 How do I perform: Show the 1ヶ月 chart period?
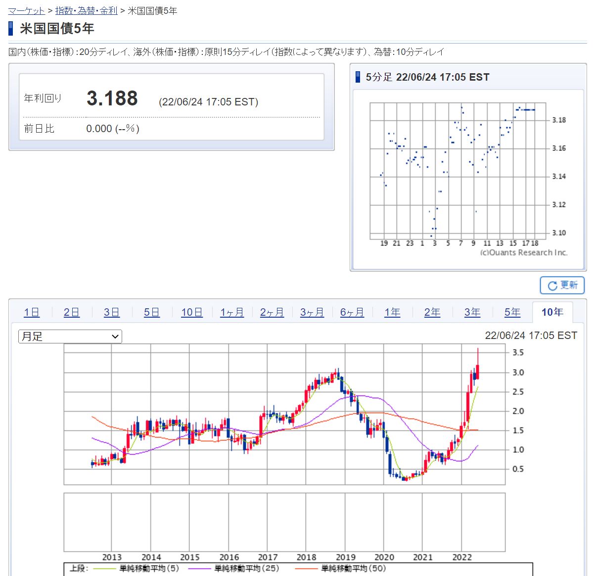tap(232, 312)
